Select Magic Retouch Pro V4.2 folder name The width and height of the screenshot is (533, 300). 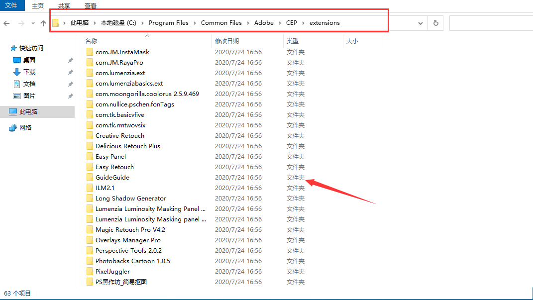coord(130,230)
